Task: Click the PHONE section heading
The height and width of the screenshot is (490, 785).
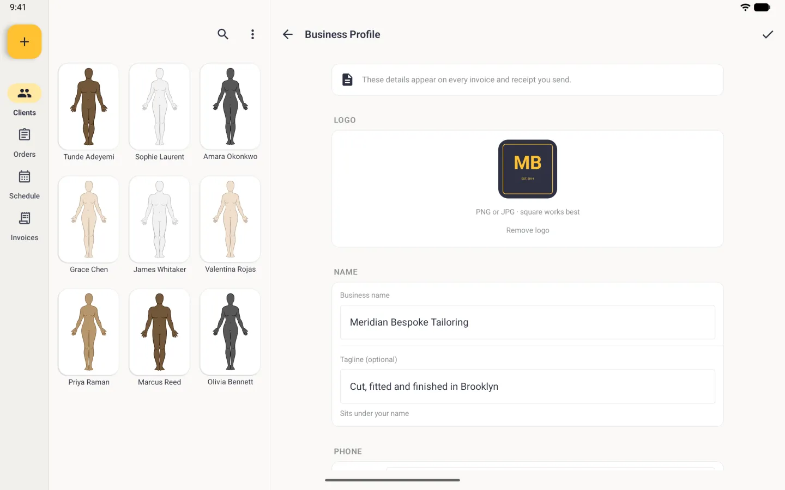Action: coord(348,451)
